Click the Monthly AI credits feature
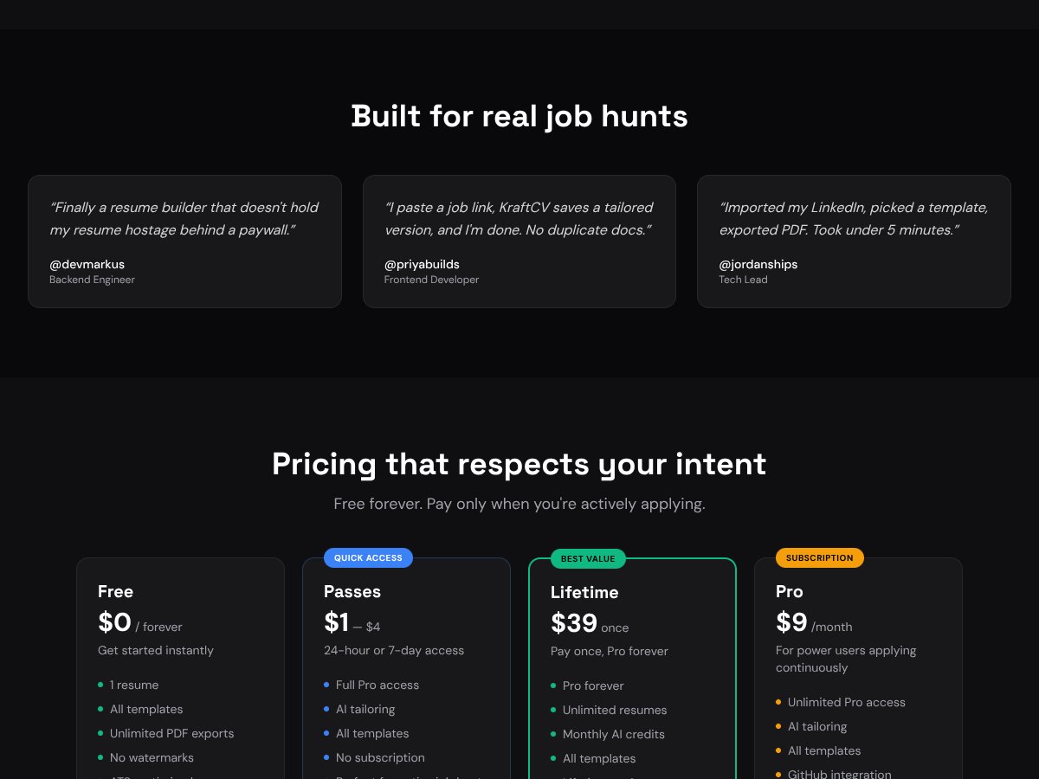The height and width of the screenshot is (779, 1039). click(x=613, y=734)
